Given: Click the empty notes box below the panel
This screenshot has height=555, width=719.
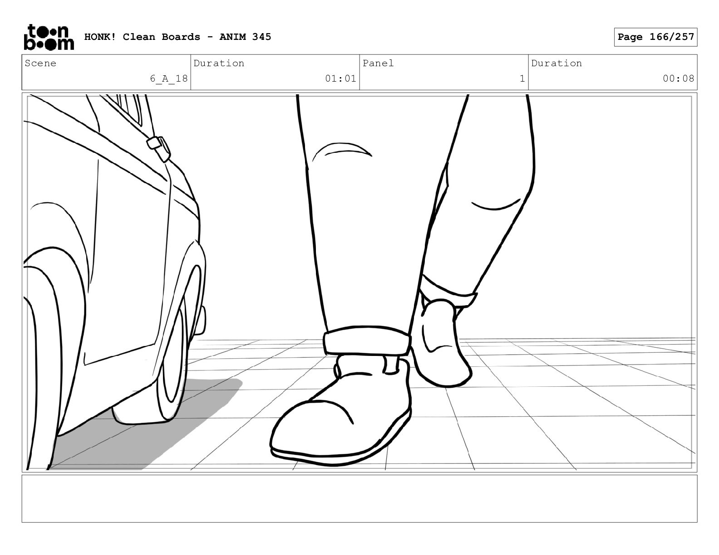Looking at the screenshot, I should (x=359, y=498).
